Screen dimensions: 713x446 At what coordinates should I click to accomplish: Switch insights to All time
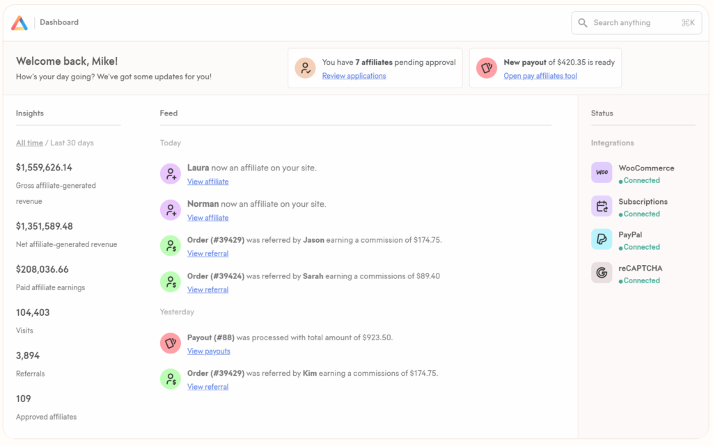(x=29, y=143)
